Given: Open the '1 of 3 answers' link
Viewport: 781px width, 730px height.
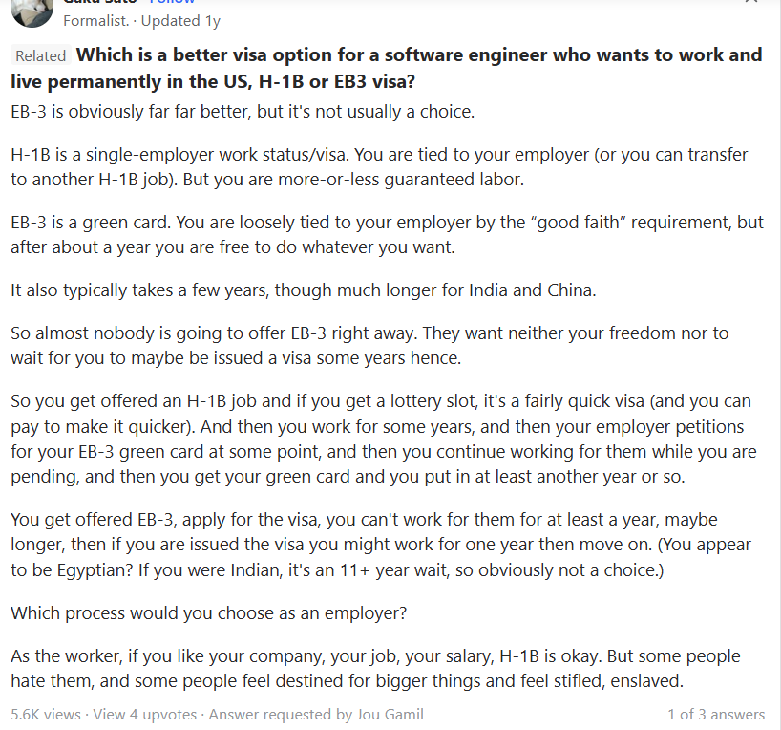Looking at the screenshot, I should point(716,714).
